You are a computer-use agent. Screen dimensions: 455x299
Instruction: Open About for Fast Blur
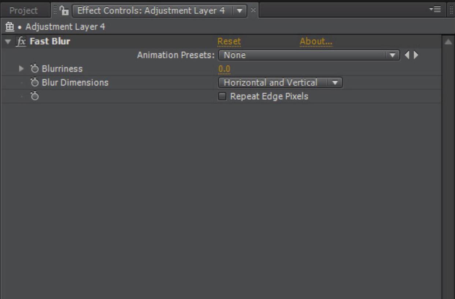(x=316, y=41)
